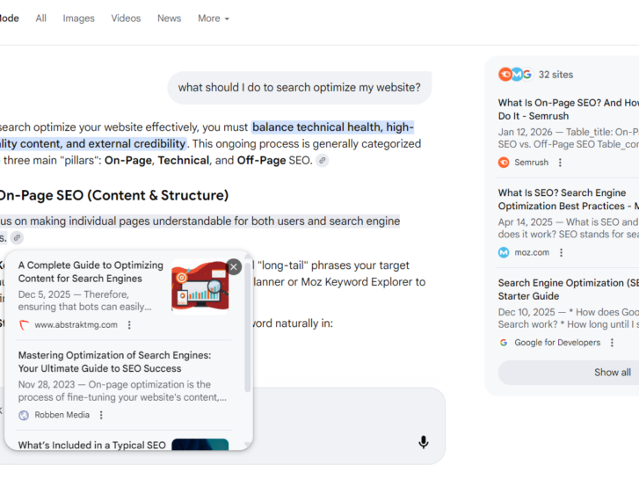Click the abstraktmg.com favicon
This screenshot has height=479, width=639.
pos(24,325)
